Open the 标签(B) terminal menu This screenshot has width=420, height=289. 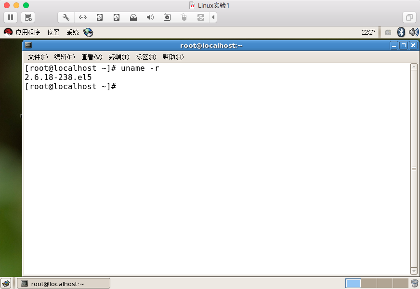(x=146, y=57)
